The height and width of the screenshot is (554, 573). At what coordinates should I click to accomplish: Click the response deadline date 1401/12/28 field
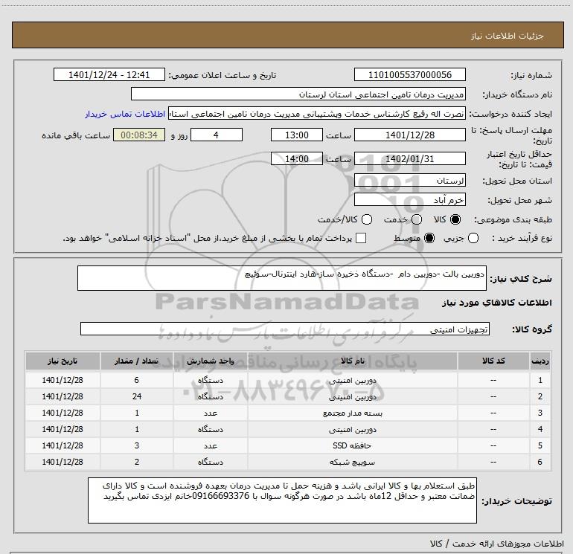pos(409,135)
